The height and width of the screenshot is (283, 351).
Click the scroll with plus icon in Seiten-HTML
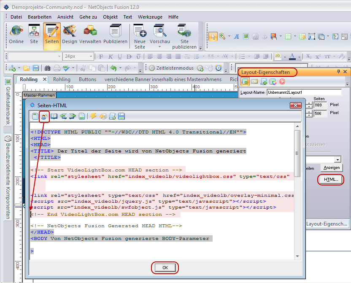[x=112, y=116]
